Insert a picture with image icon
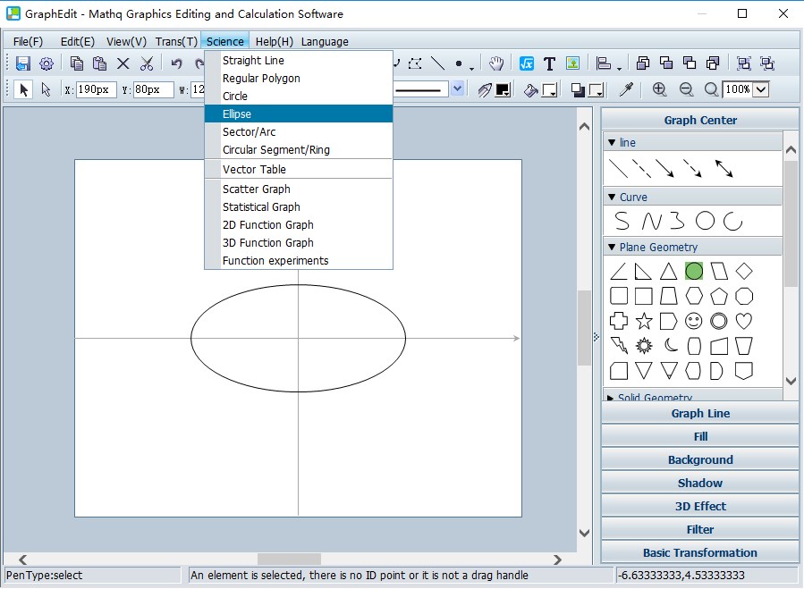Viewport: 804px width, 589px height. [572, 63]
